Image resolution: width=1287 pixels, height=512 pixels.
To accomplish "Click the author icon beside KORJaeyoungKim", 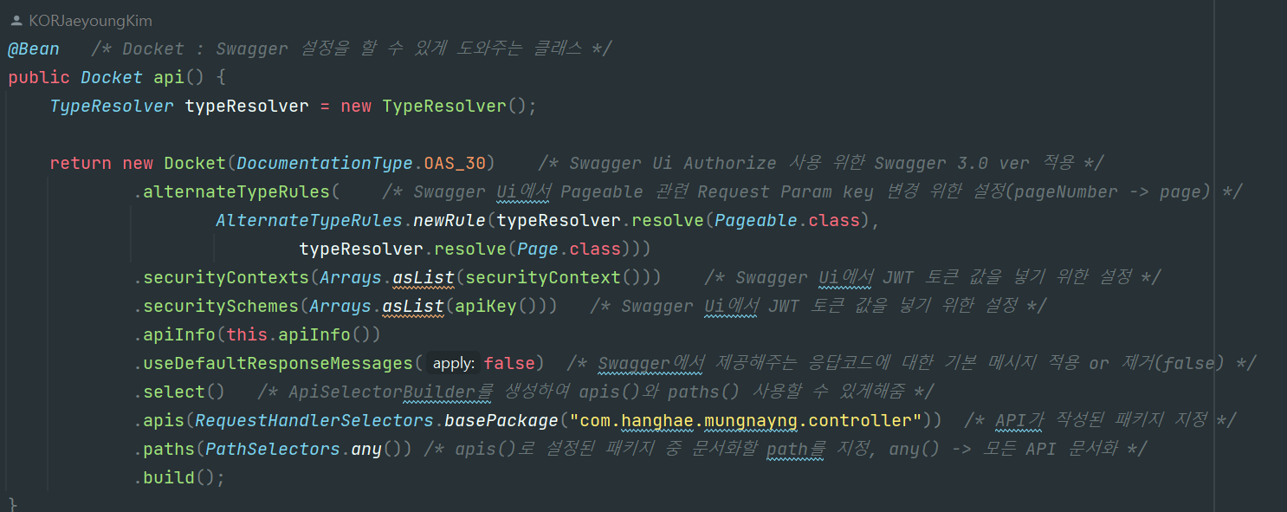I will click(16, 21).
